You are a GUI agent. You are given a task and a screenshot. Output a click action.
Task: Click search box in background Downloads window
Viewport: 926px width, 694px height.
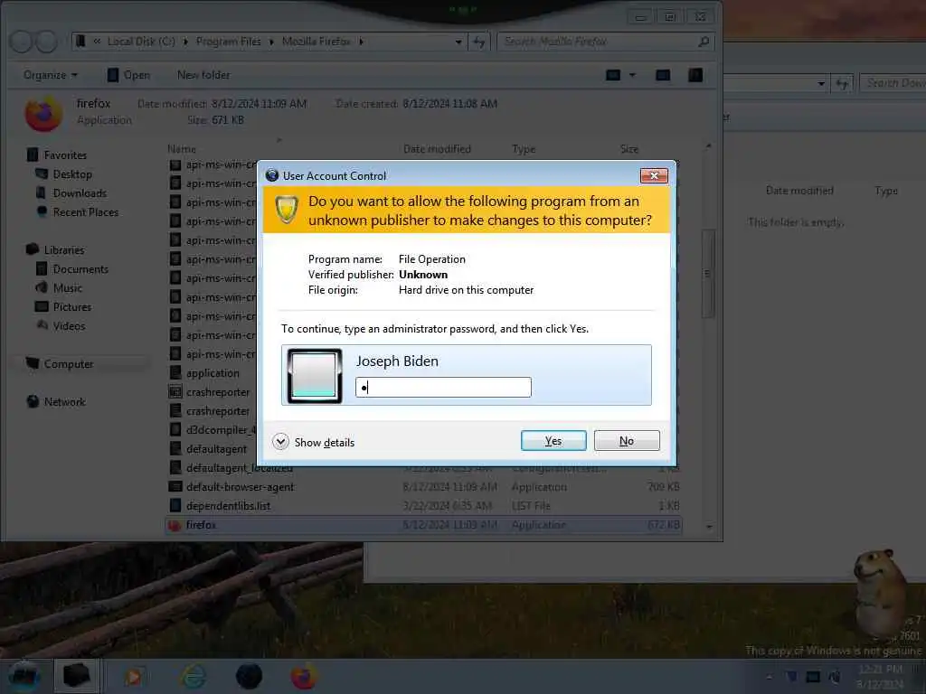click(893, 83)
